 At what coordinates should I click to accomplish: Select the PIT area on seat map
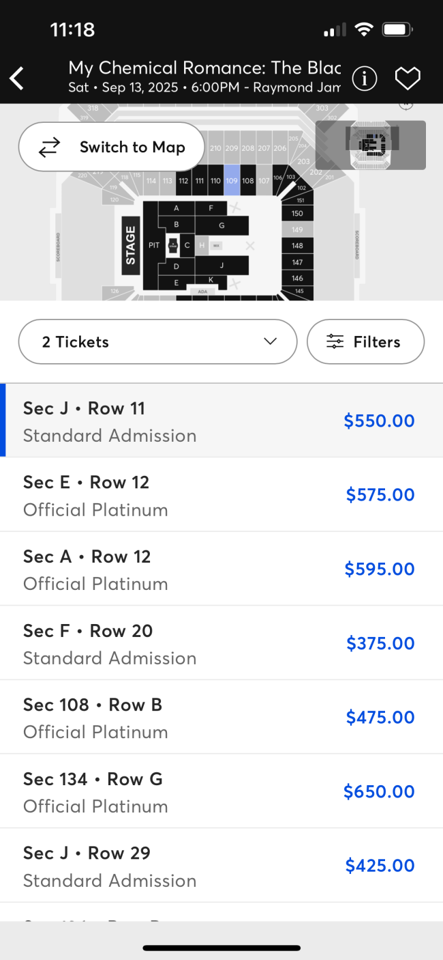(x=154, y=245)
